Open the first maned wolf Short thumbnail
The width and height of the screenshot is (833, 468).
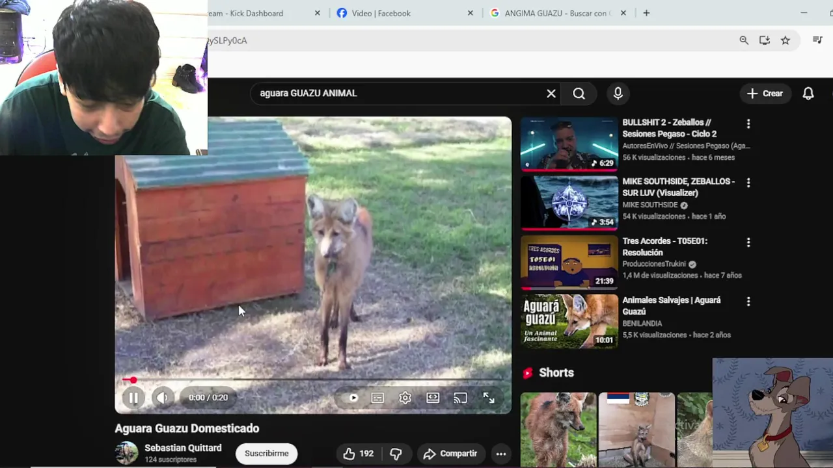(558, 430)
